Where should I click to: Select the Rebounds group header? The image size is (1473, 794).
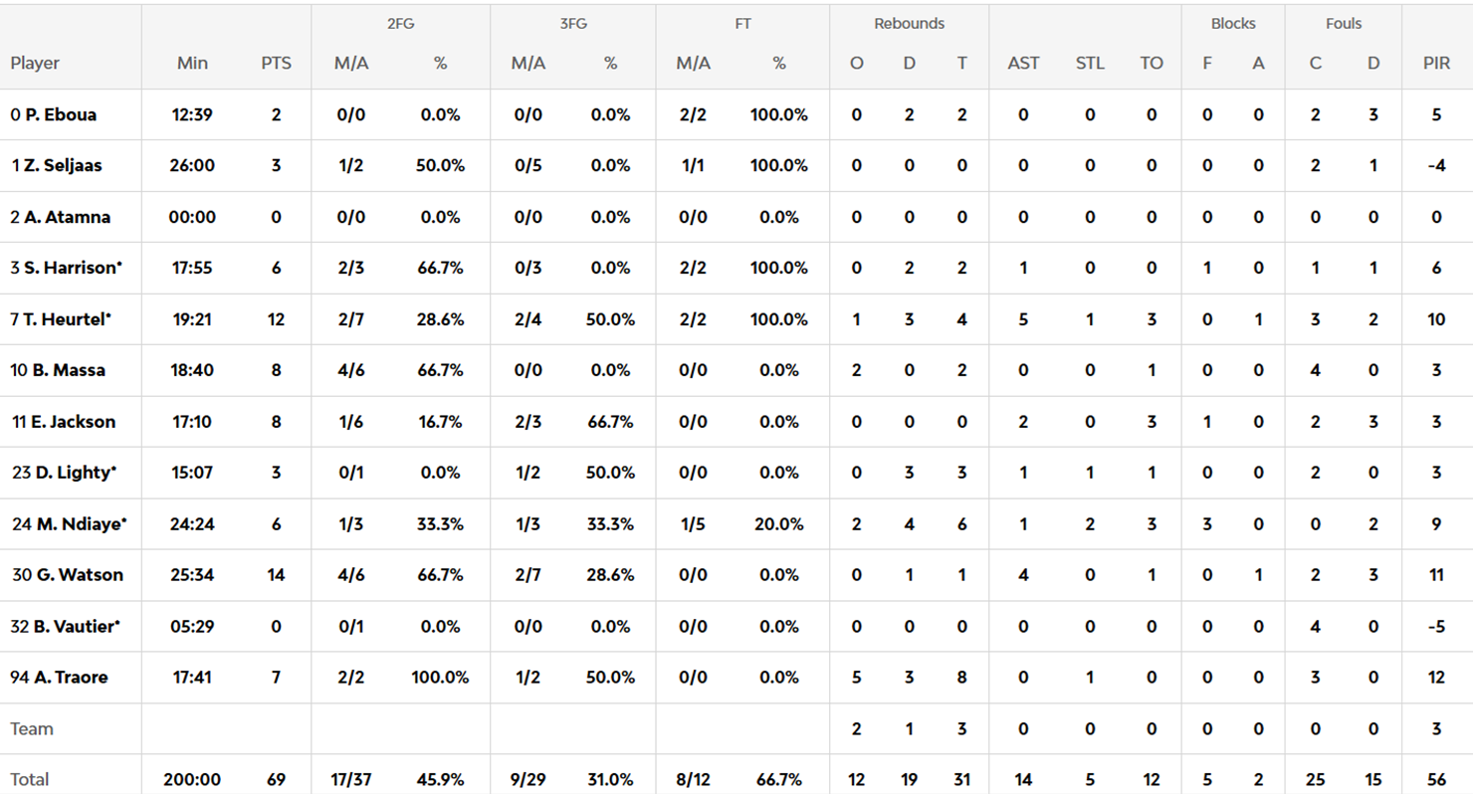pyautogui.click(x=909, y=23)
